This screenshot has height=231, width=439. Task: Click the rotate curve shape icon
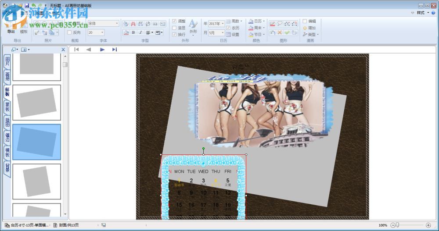click(272, 33)
